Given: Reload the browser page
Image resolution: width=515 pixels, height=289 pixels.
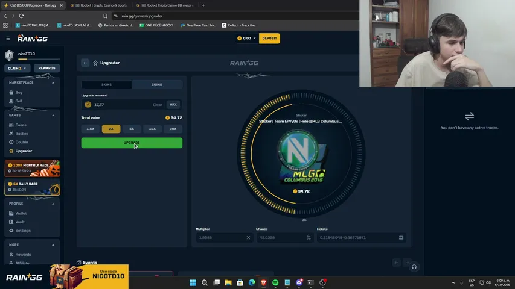Looking at the screenshot, I should click(x=21, y=16).
